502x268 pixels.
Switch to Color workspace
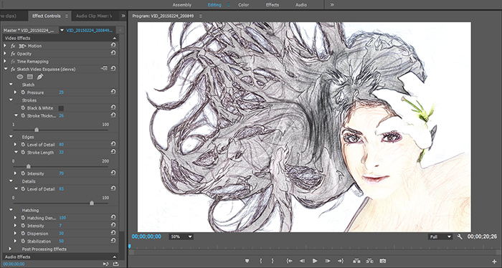click(x=244, y=5)
